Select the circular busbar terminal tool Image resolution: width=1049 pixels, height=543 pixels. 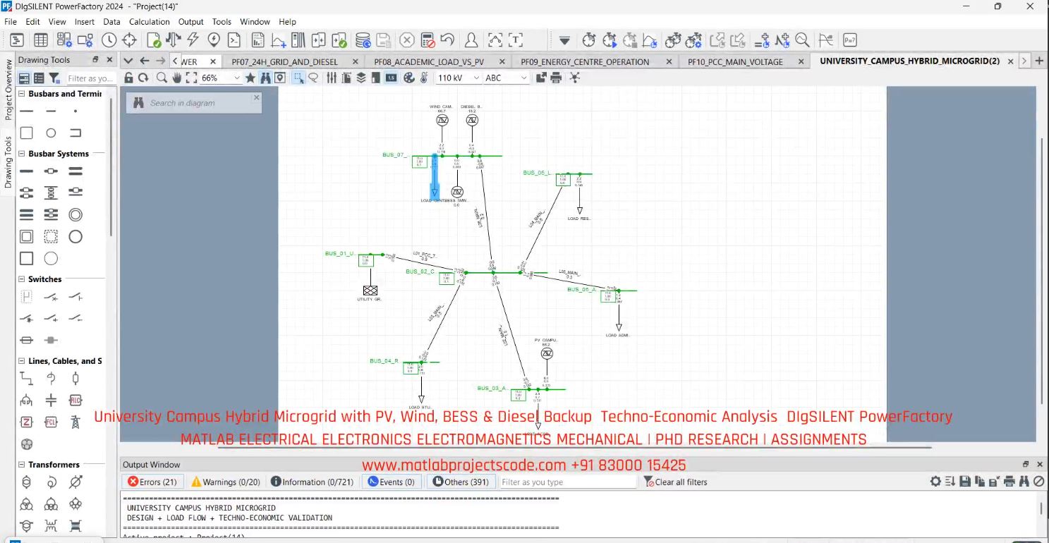(x=51, y=133)
